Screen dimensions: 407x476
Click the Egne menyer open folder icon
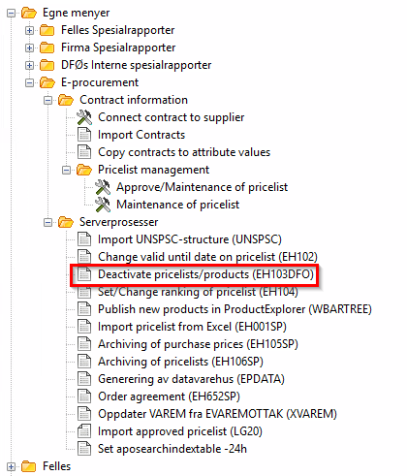(29, 14)
